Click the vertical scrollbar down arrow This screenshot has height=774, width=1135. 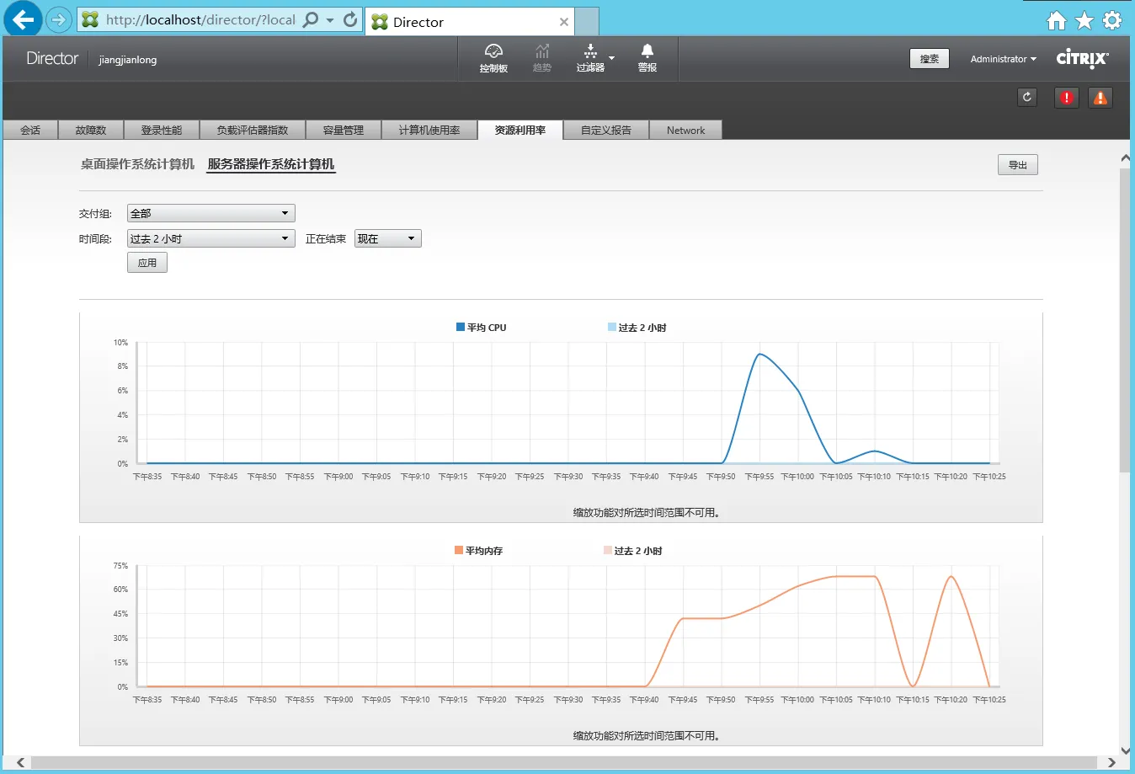[x=1125, y=750]
